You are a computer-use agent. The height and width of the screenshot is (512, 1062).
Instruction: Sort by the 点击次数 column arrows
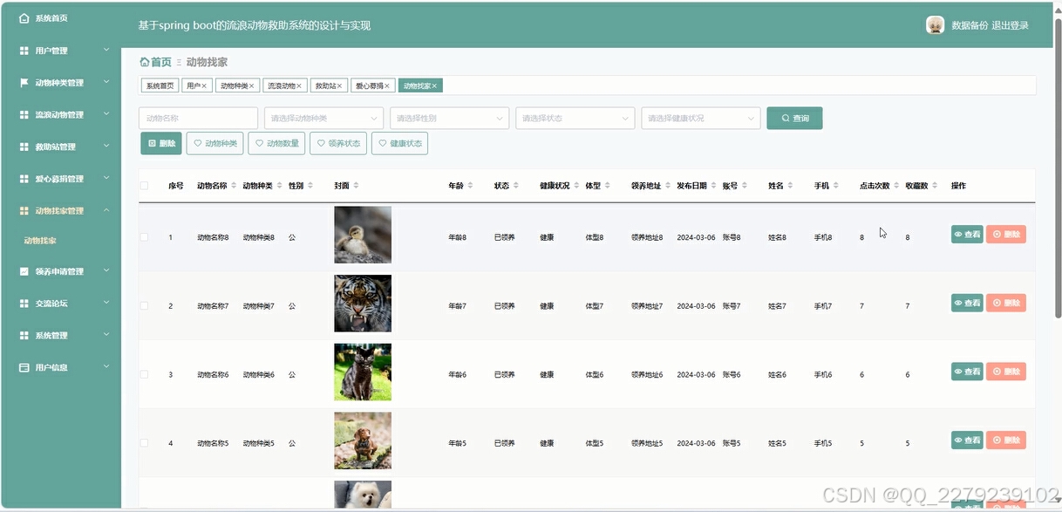tap(896, 186)
